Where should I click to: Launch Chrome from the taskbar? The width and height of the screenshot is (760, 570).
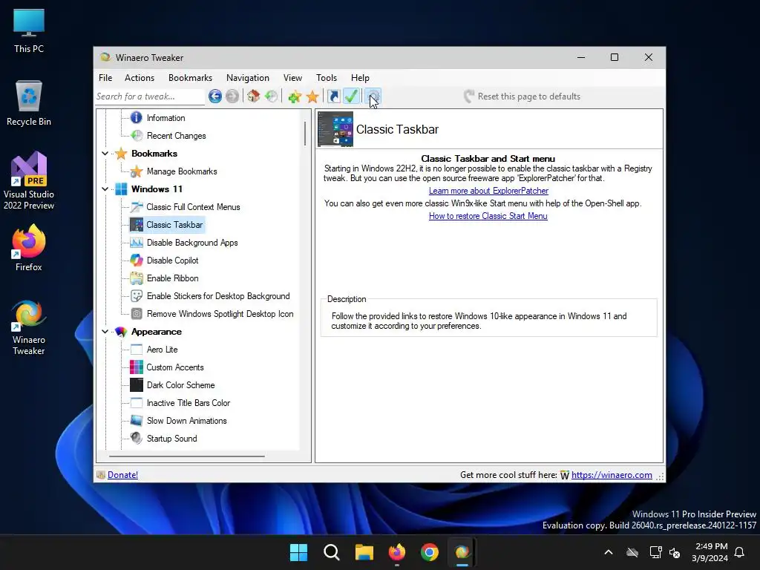[430, 552]
